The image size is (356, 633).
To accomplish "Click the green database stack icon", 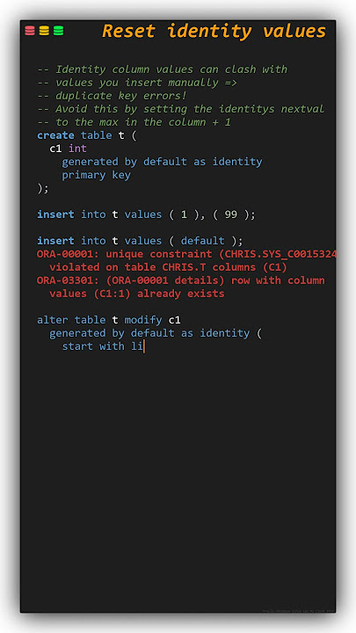I will point(59,31).
